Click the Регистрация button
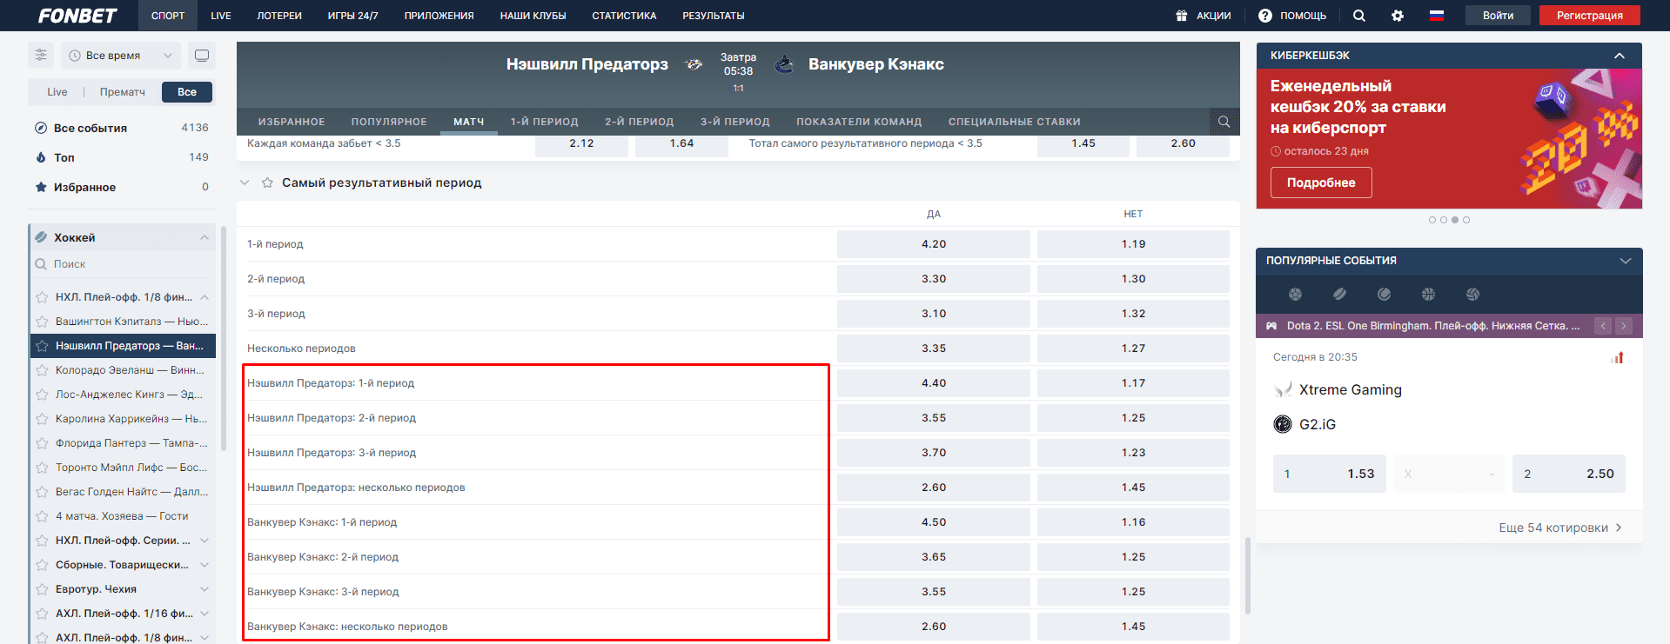This screenshot has width=1670, height=644. (x=1590, y=16)
